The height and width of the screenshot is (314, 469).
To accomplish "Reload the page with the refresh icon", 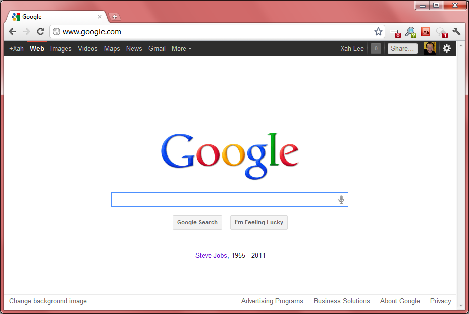I will coord(41,31).
